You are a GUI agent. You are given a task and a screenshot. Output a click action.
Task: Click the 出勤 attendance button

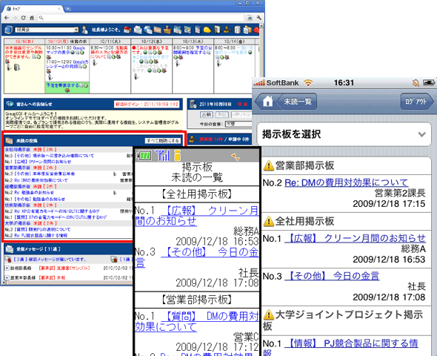tap(207, 115)
